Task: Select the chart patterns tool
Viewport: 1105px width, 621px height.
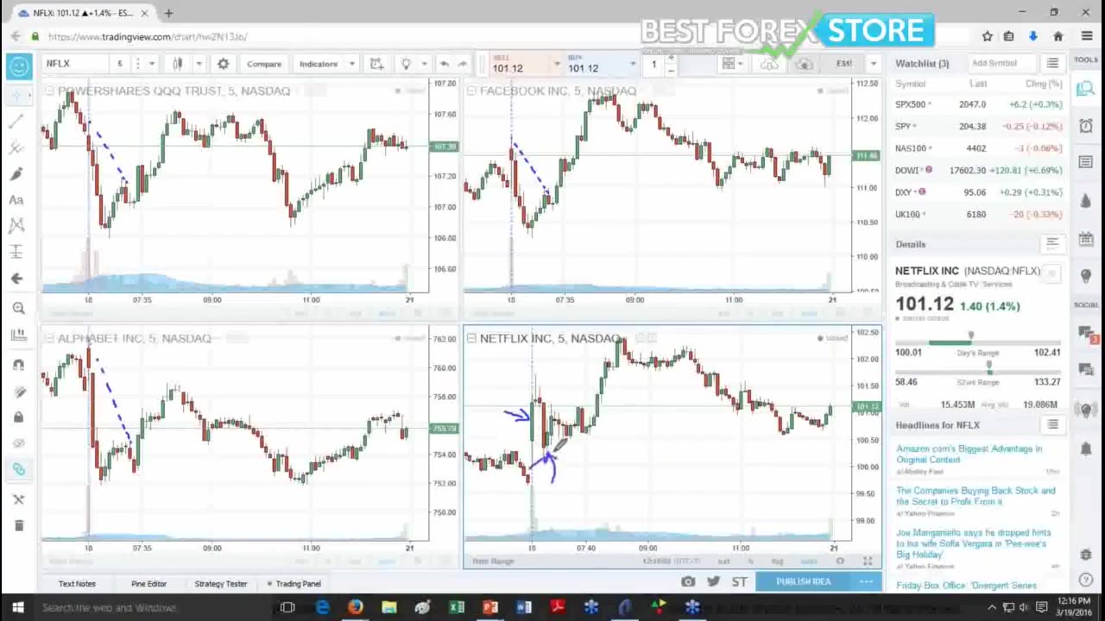Action: point(16,225)
